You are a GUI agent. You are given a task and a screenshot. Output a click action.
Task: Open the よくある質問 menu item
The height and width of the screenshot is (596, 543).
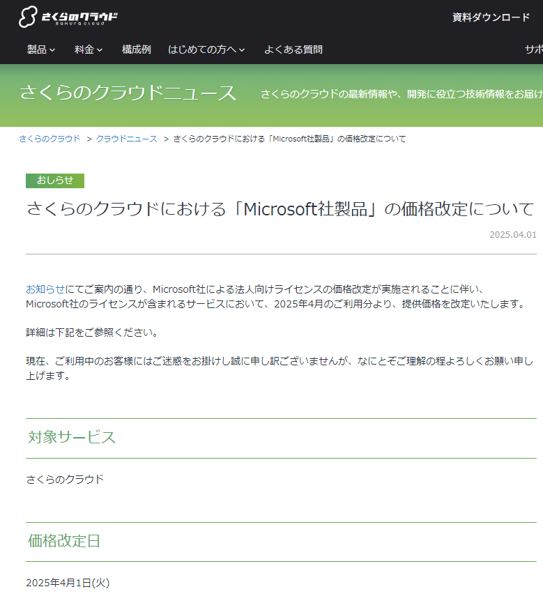click(x=293, y=49)
